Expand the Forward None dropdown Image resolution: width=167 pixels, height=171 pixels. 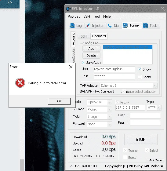coord(110,124)
